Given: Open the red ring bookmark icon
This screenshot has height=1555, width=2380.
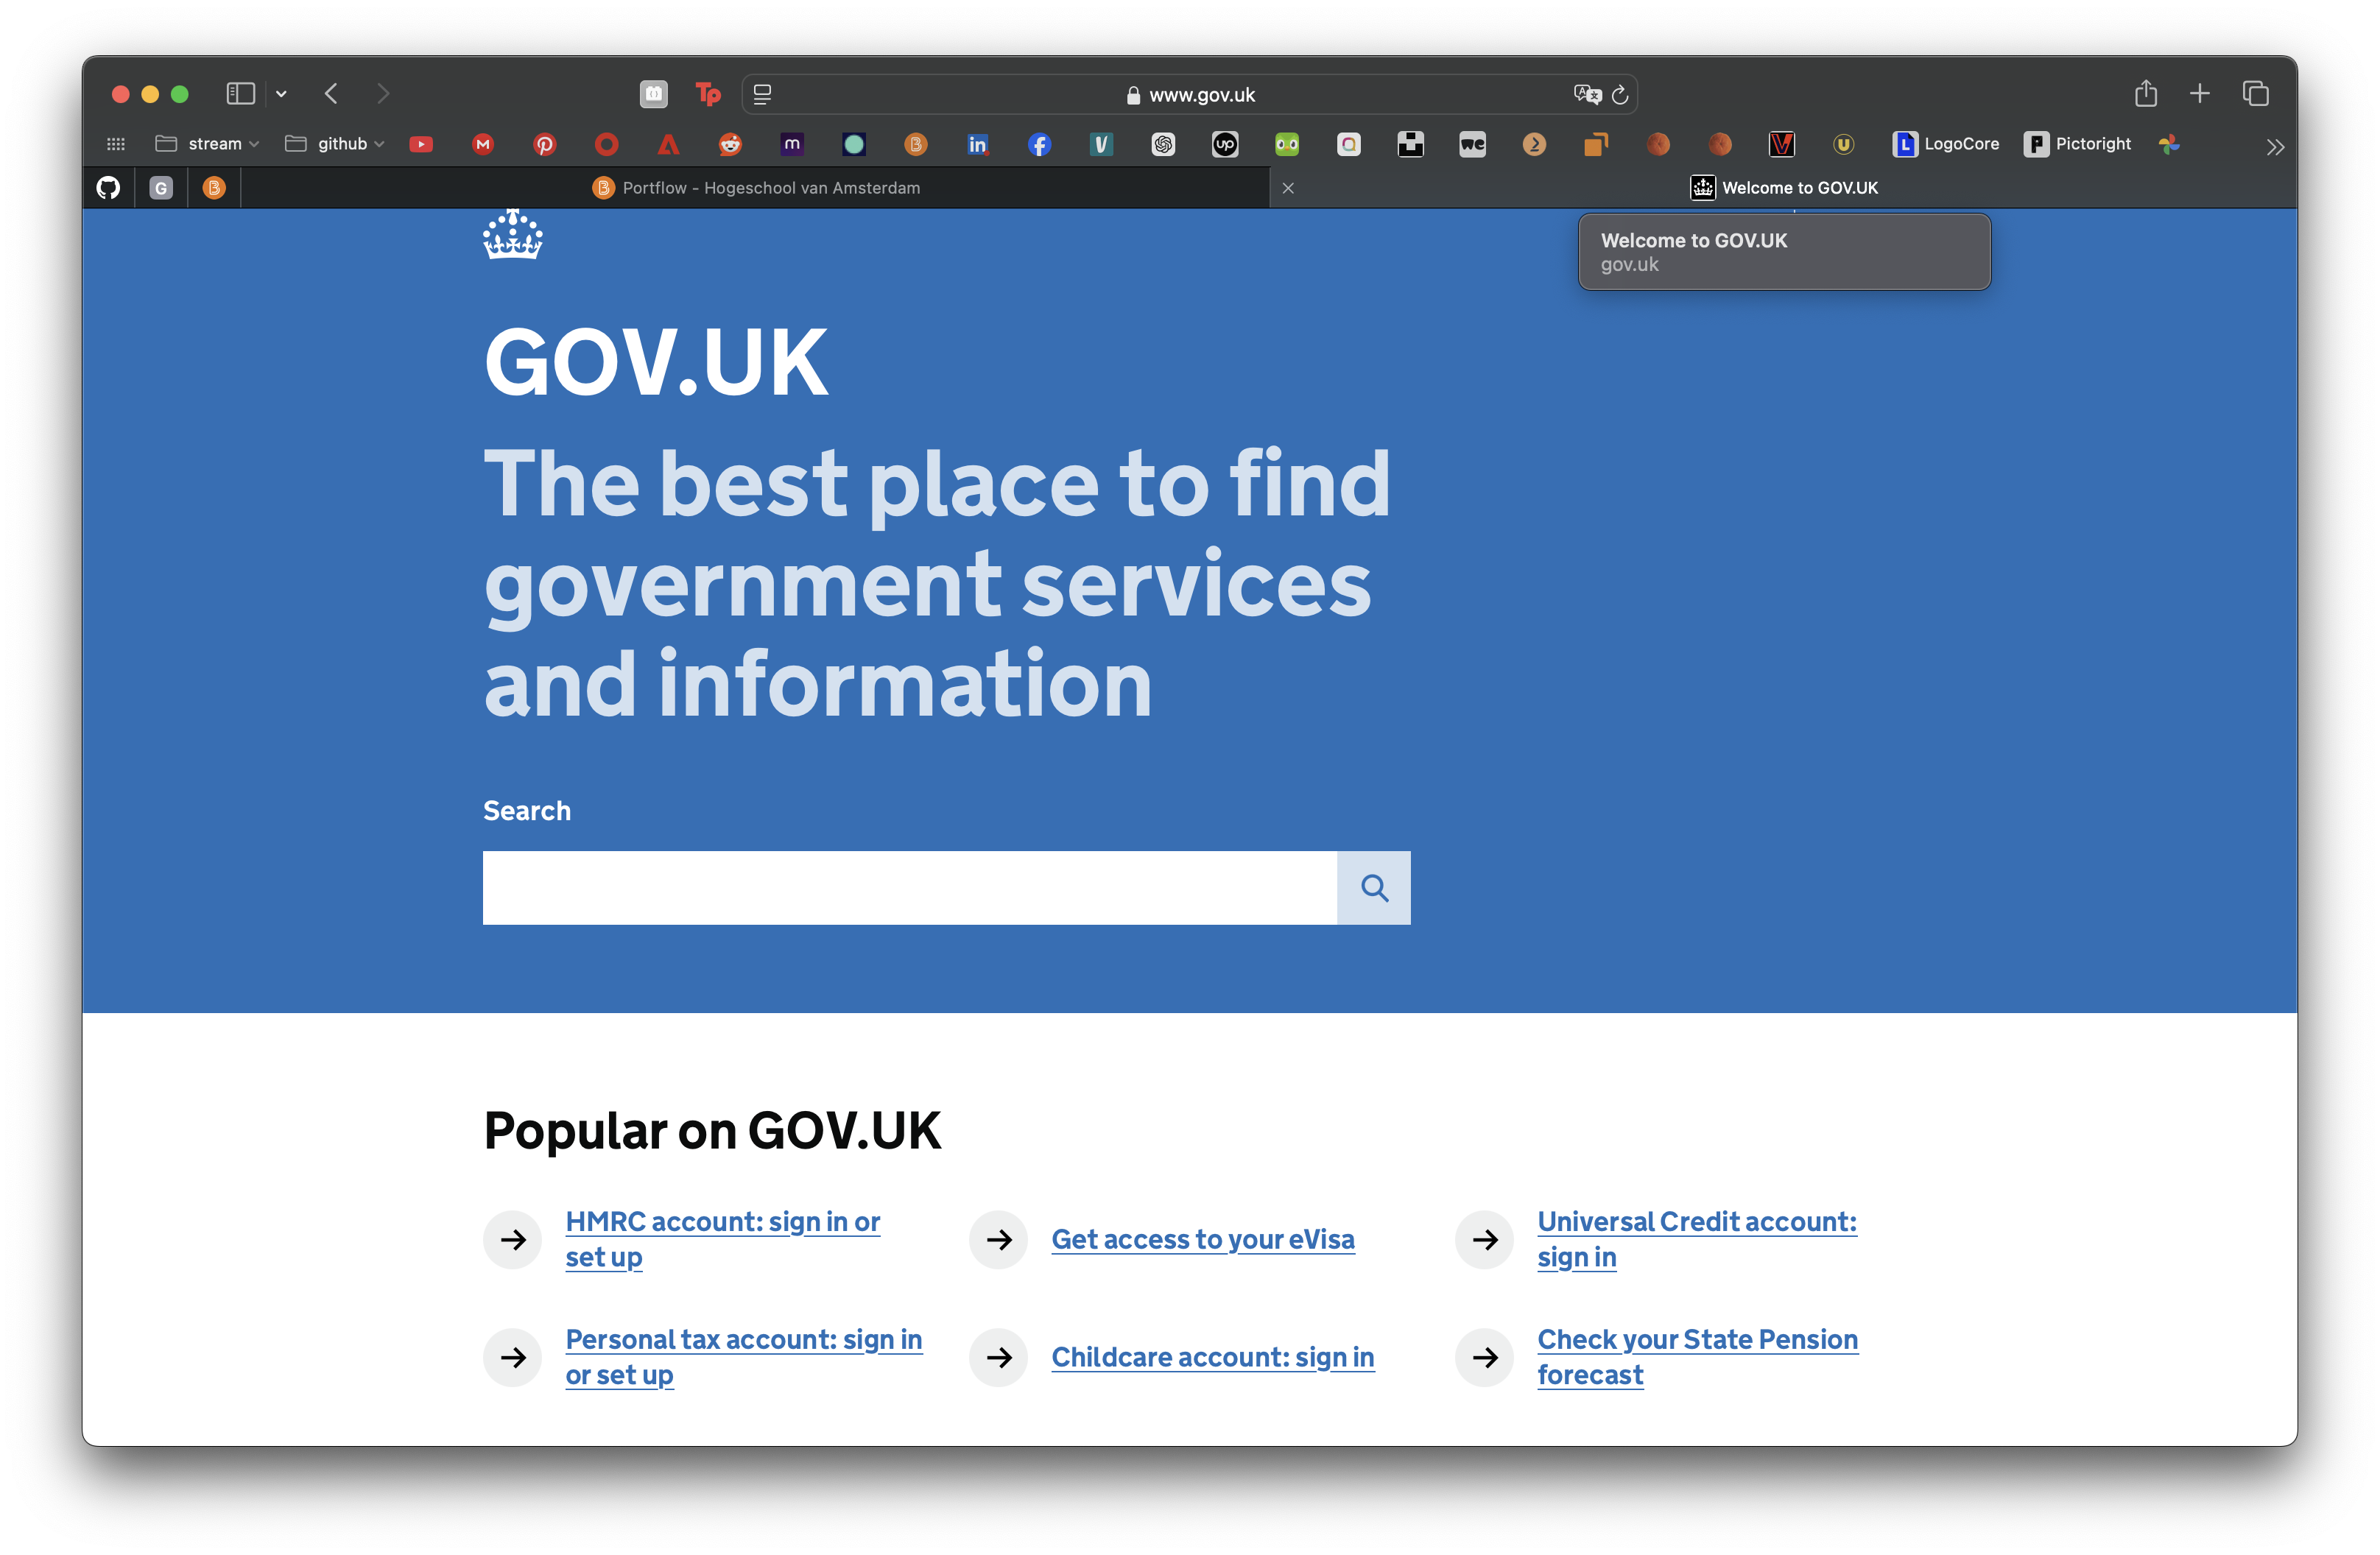Looking at the screenshot, I should tap(607, 144).
